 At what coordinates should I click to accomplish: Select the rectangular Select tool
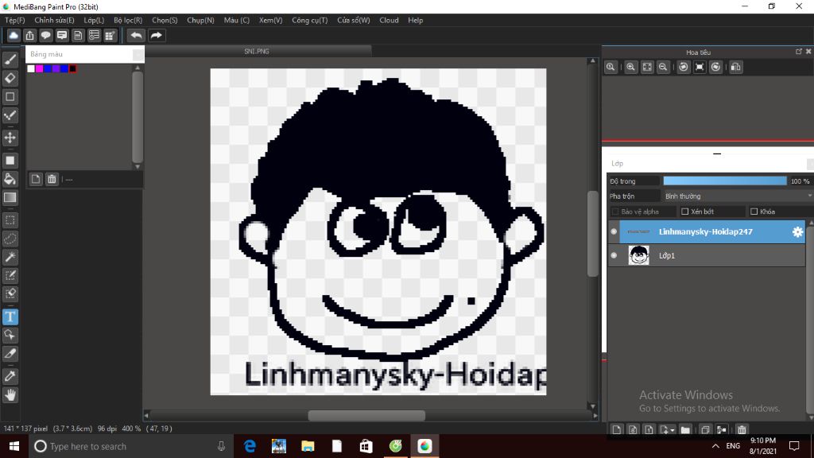(x=10, y=220)
